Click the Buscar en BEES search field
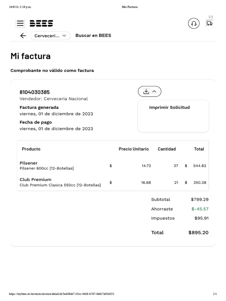The image size is (226, 301). coord(93,36)
